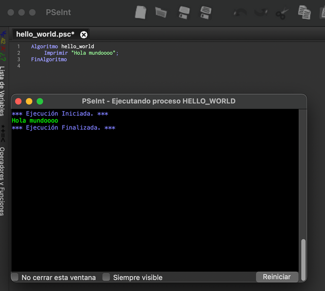
Task: Toggle the "Siempre visible" checkbox
Action: (x=106, y=277)
